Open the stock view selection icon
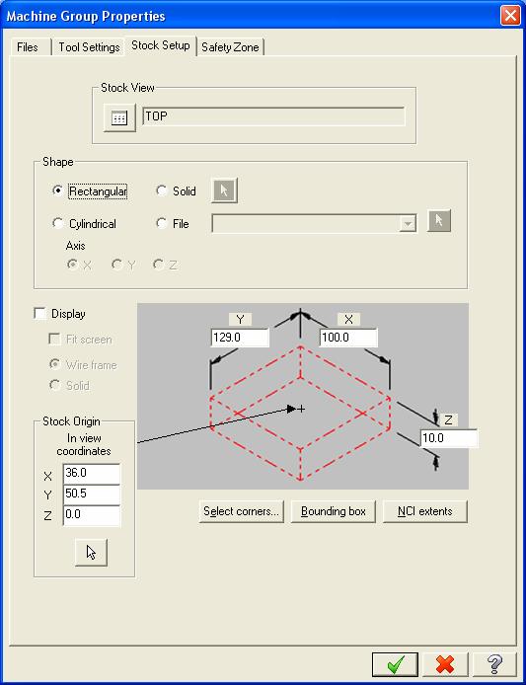The height and width of the screenshot is (685, 526). [x=119, y=117]
